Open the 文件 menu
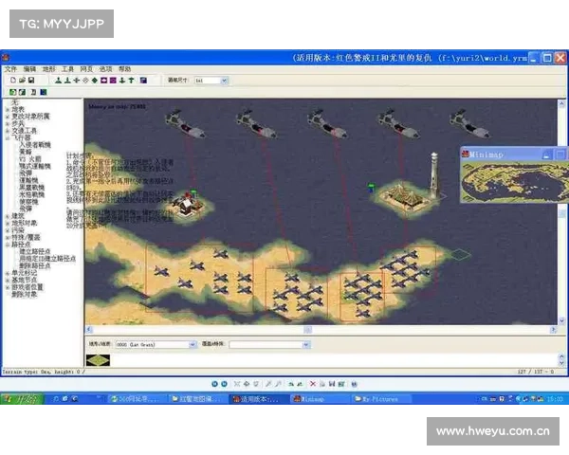569x455 pixels. click(10, 69)
